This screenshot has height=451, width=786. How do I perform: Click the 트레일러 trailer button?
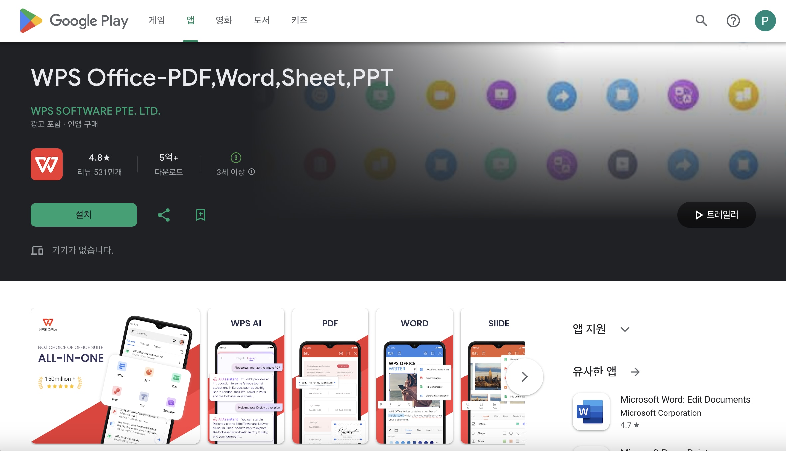click(x=717, y=215)
